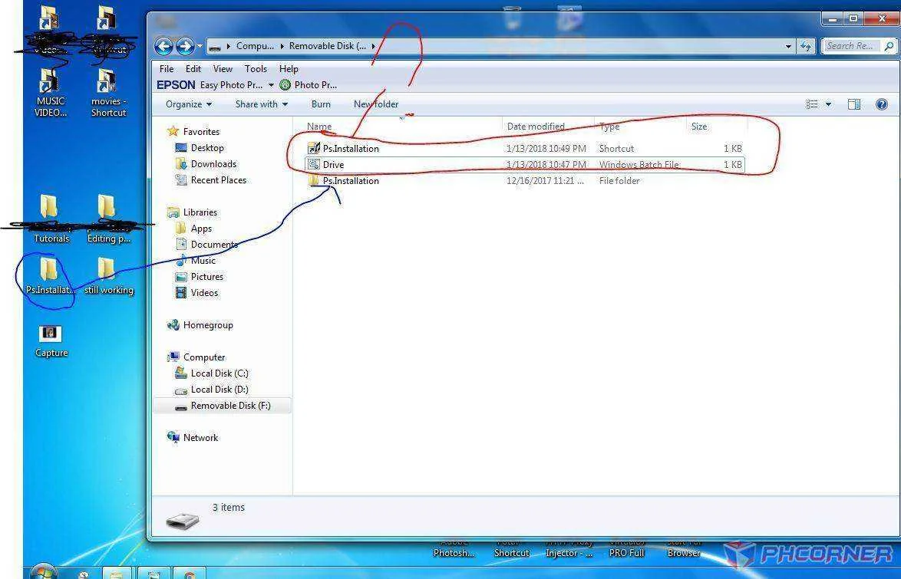This screenshot has width=901, height=579.
Task: Open the view options dropdown arrow
Action: click(828, 104)
